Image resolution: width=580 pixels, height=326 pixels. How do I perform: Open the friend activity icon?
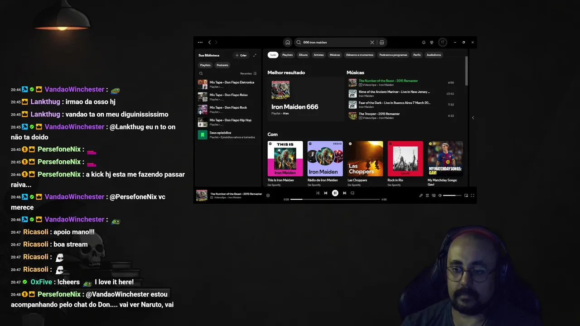point(432,42)
